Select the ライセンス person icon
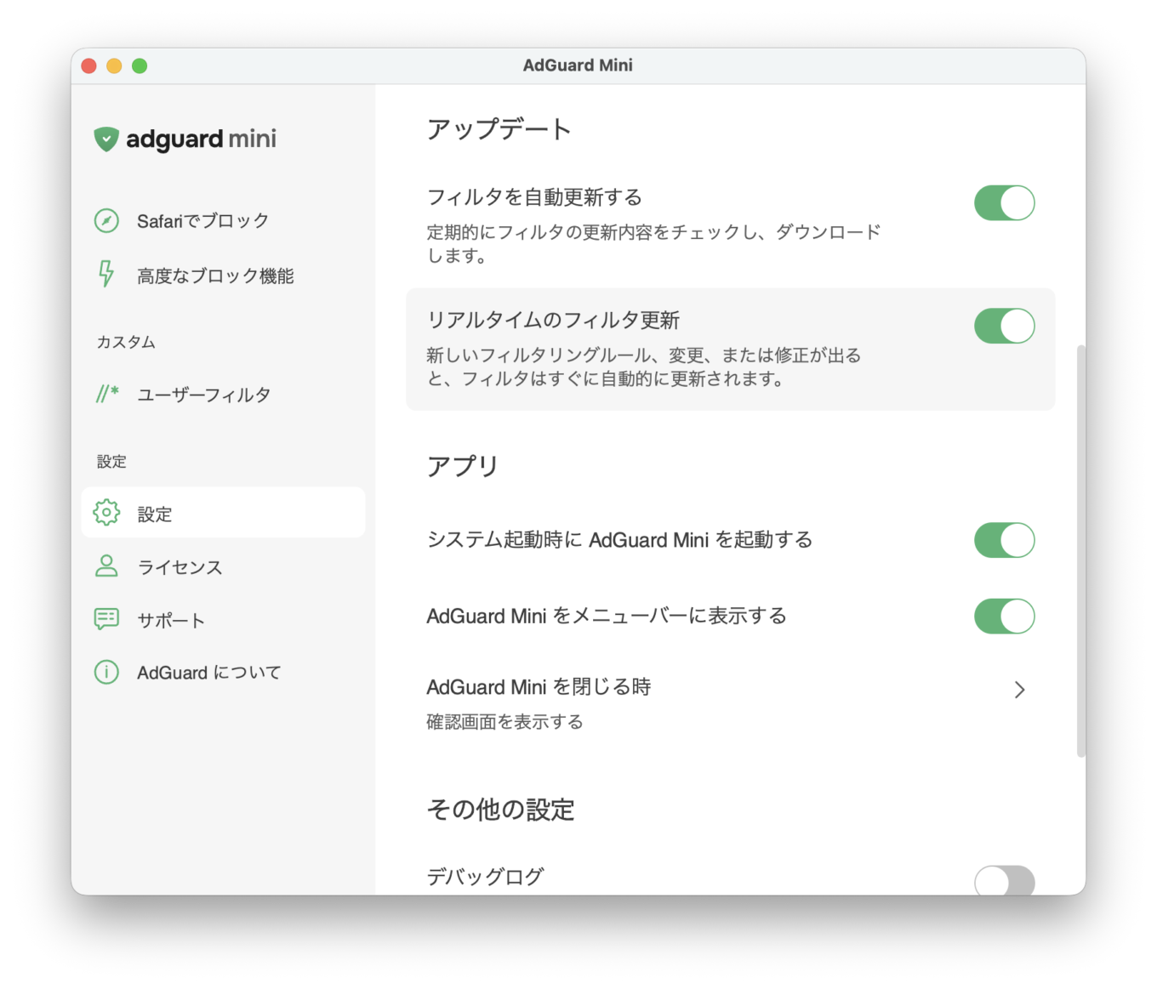The image size is (1157, 989). click(x=105, y=566)
